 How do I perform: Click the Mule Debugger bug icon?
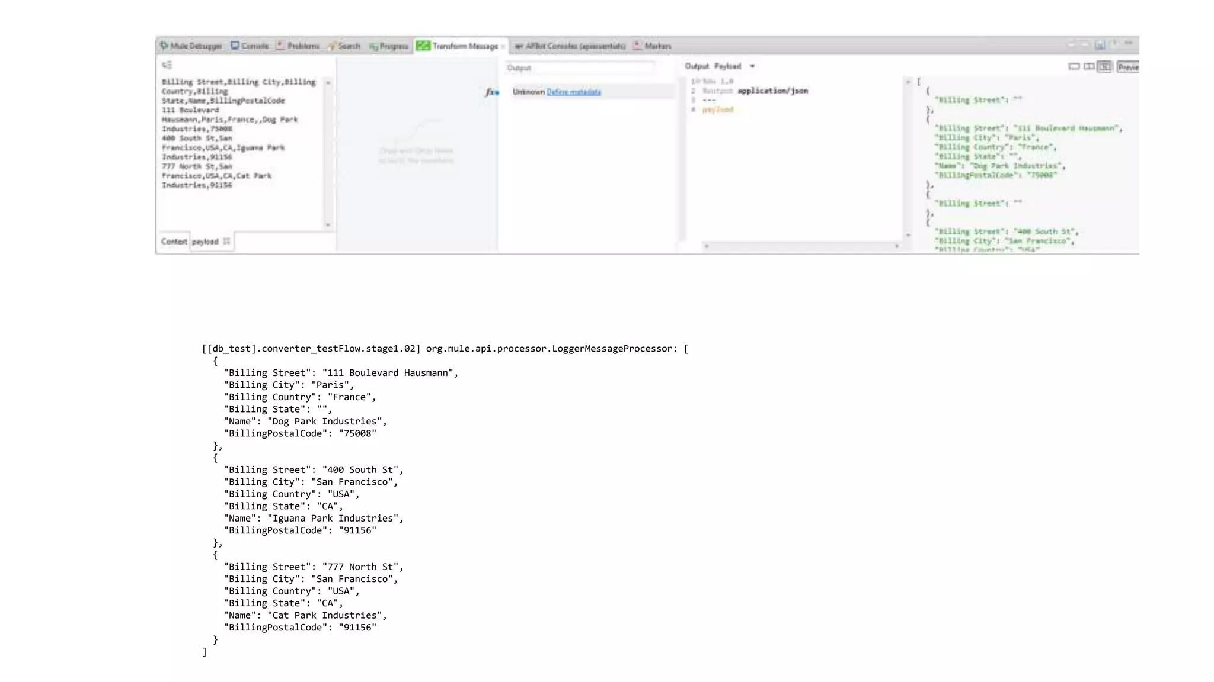coord(164,46)
